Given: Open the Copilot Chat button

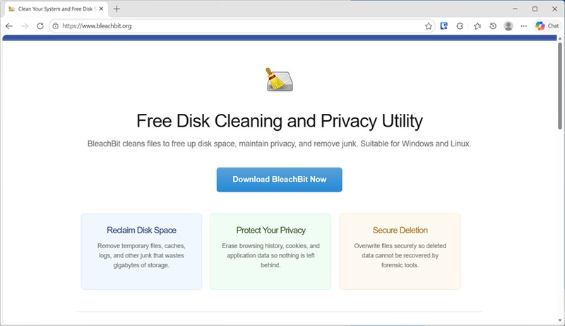Looking at the screenshot, I should [x=547, y=26].
